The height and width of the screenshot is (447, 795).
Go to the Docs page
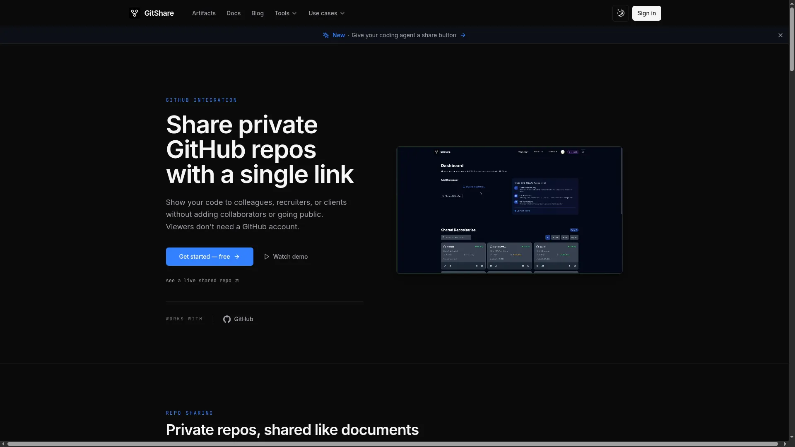(234, 13)
